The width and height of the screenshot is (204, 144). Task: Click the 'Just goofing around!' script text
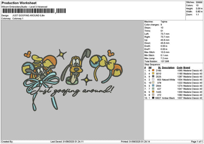73,91
